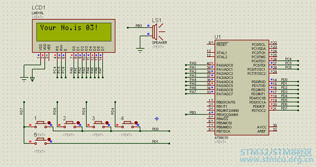
Task: Click the blue origin crosshair marker
Action: 157,119
